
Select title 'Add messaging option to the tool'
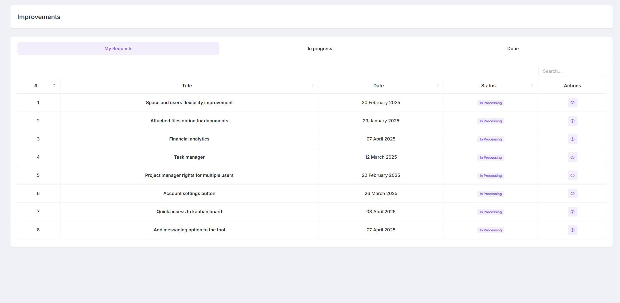[189, 230]
